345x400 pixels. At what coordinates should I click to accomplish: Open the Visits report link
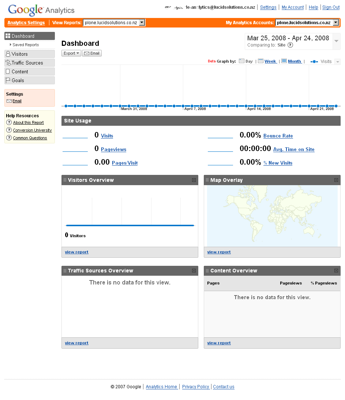click(x=107, y=136)
